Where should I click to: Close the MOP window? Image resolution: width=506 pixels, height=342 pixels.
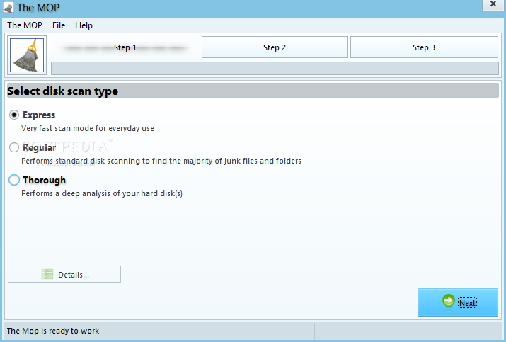(x=493, y=4)
